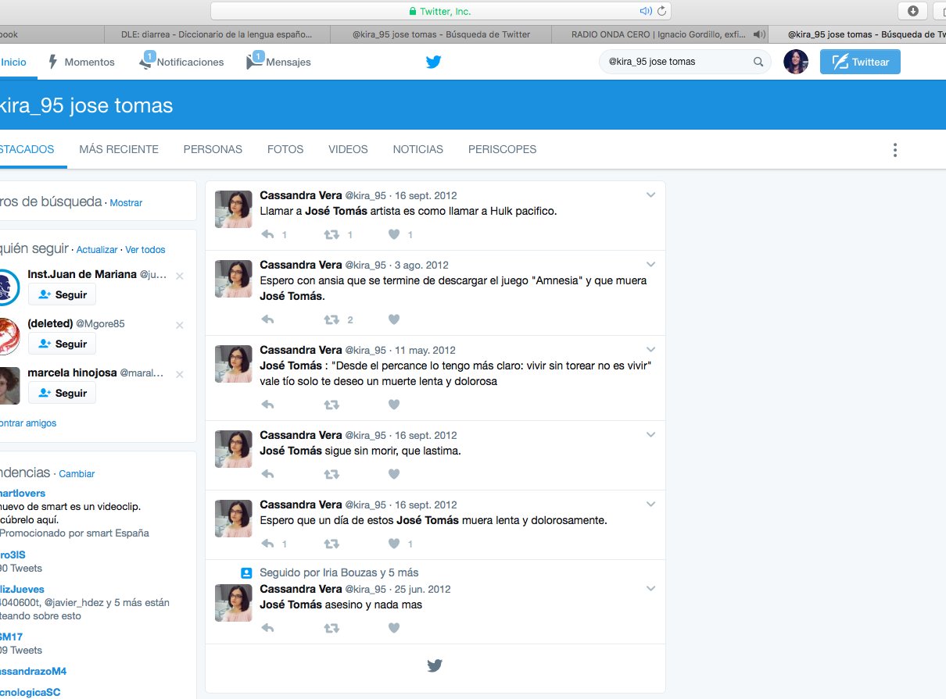Switch to the VIDEOS tab

coord(348,149)
